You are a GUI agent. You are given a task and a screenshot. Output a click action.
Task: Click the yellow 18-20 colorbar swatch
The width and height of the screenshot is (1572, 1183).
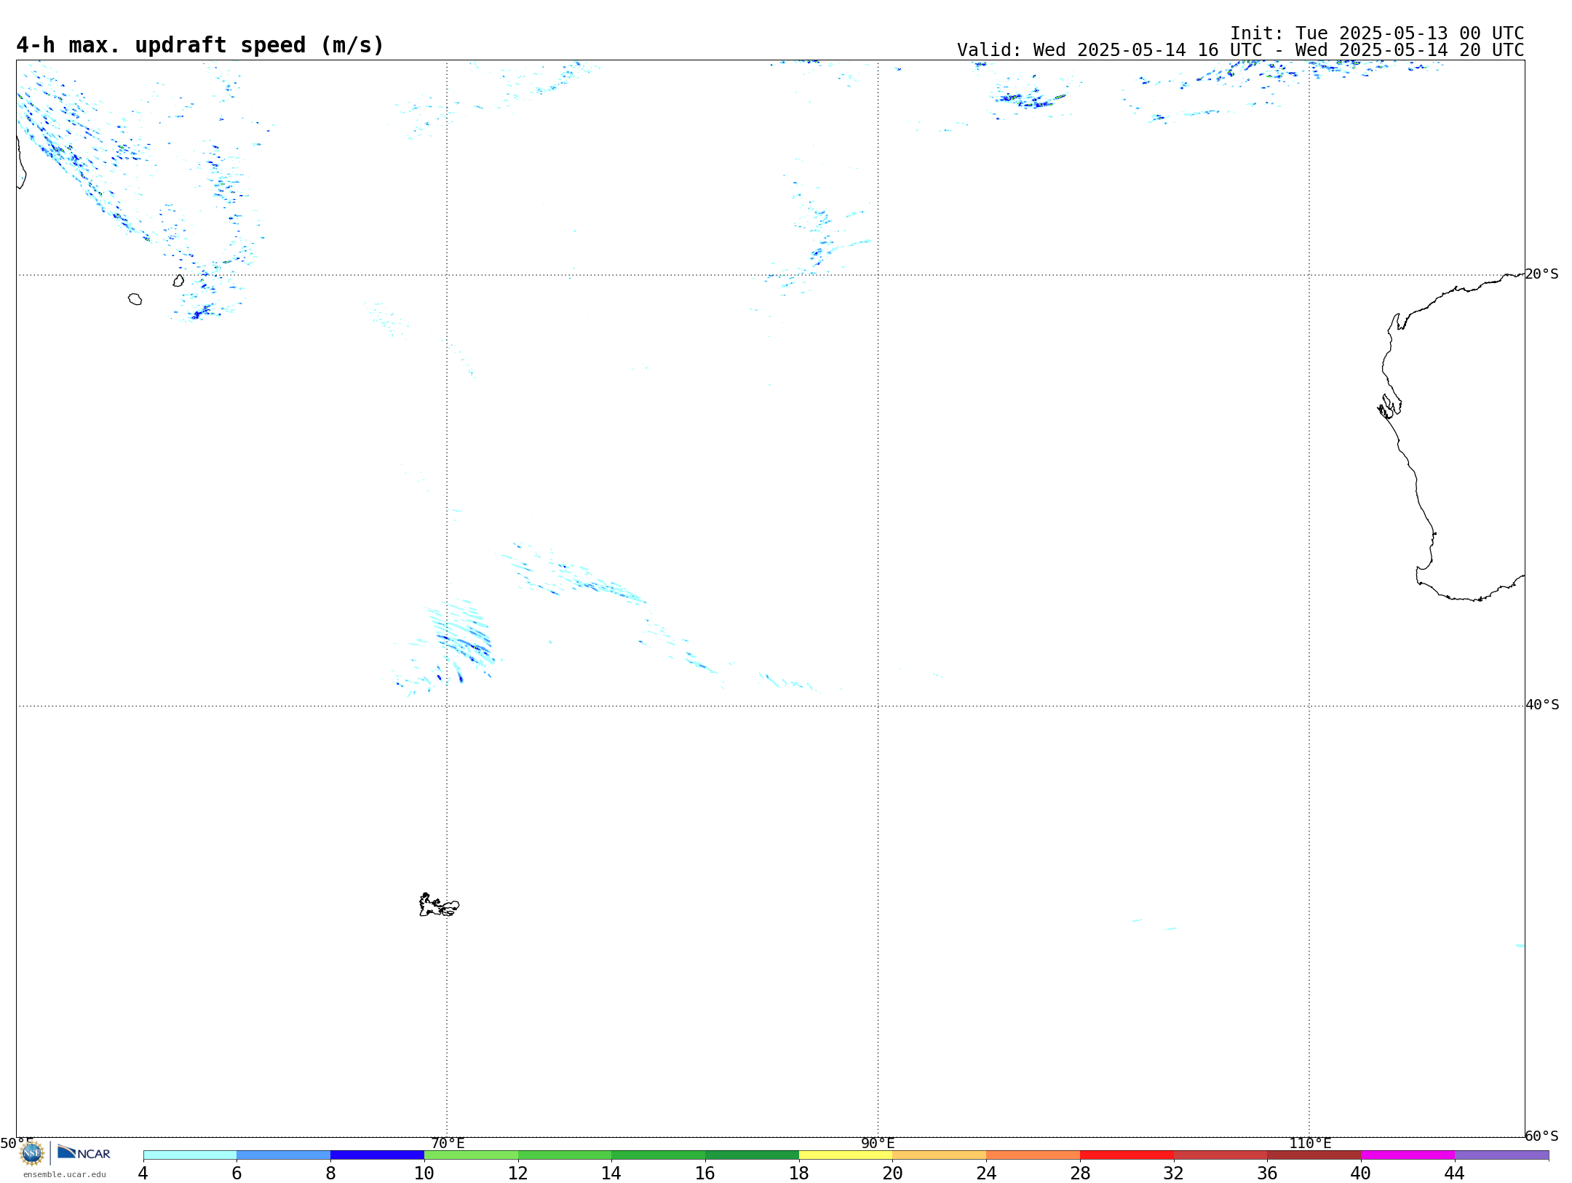(846, 1155)
